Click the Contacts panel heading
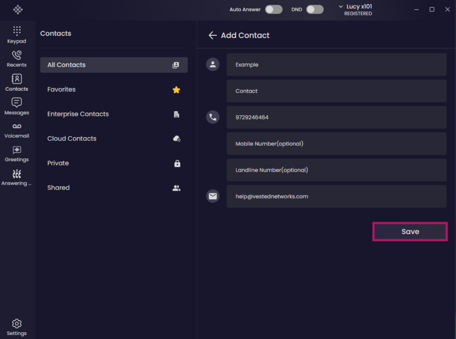 tap(55, 34)
